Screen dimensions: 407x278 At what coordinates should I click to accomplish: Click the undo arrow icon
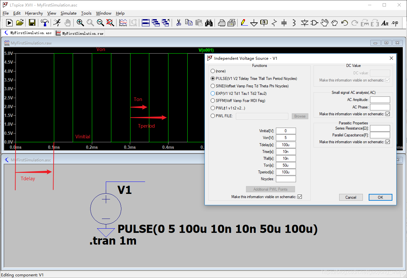(x=345, y=23)
